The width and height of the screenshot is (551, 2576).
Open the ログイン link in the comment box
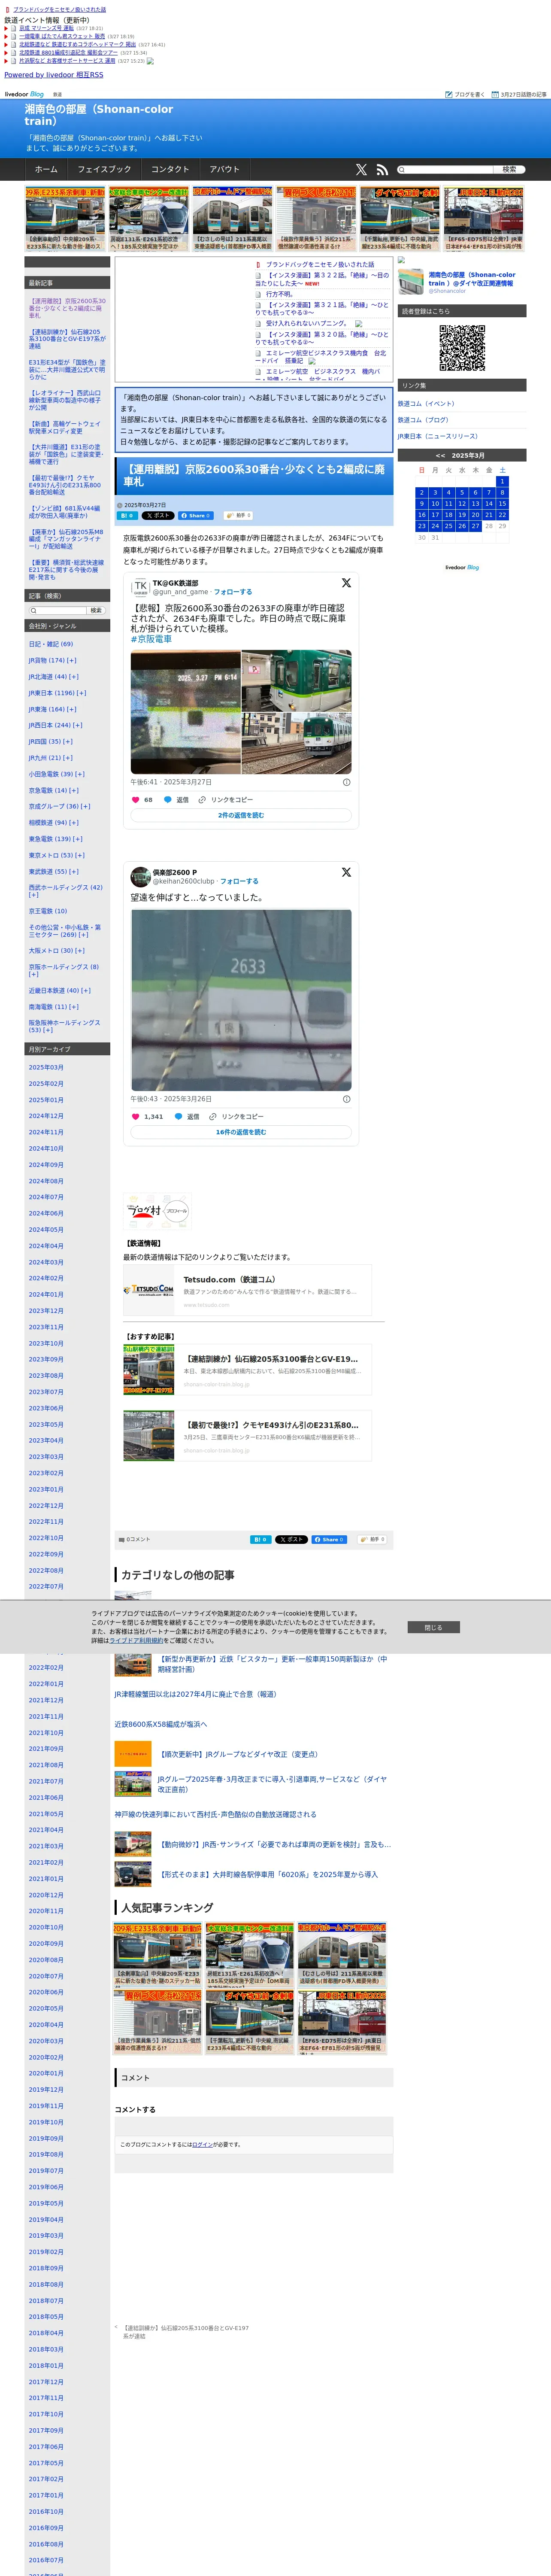(202, 2144)
